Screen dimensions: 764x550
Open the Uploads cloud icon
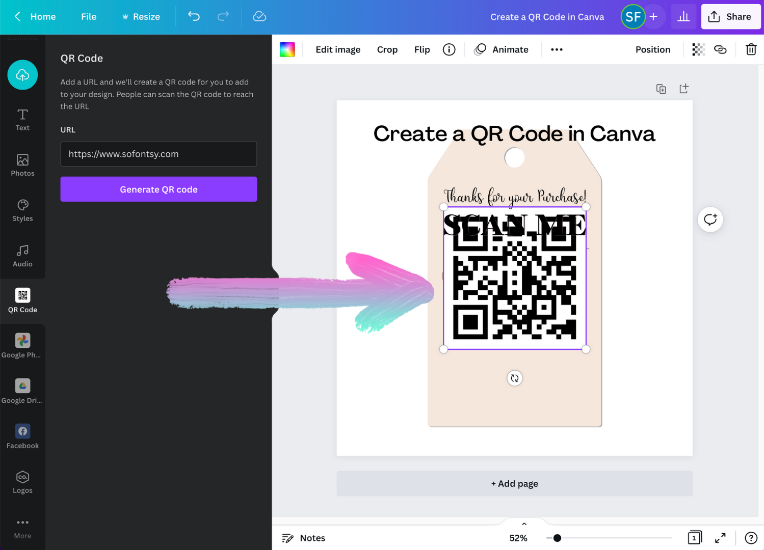22,75
